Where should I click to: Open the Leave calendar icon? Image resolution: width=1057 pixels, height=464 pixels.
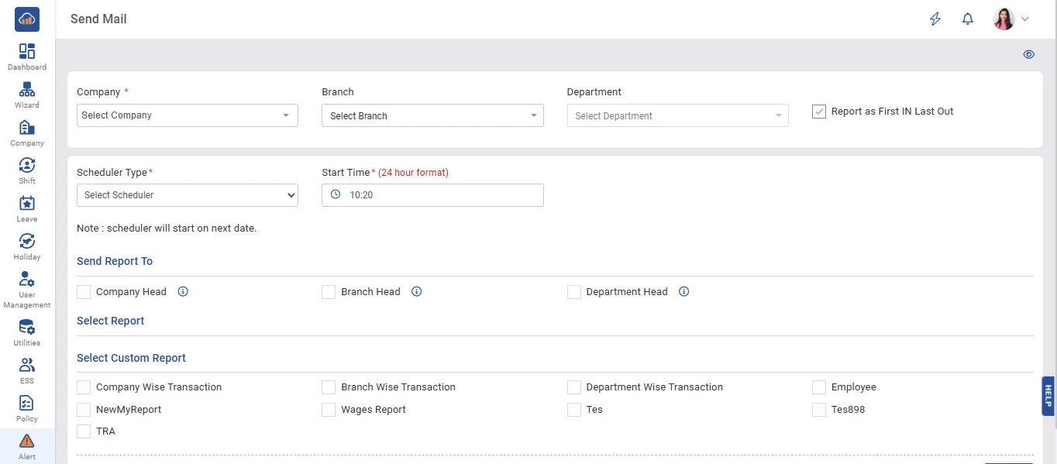point(27,204)
